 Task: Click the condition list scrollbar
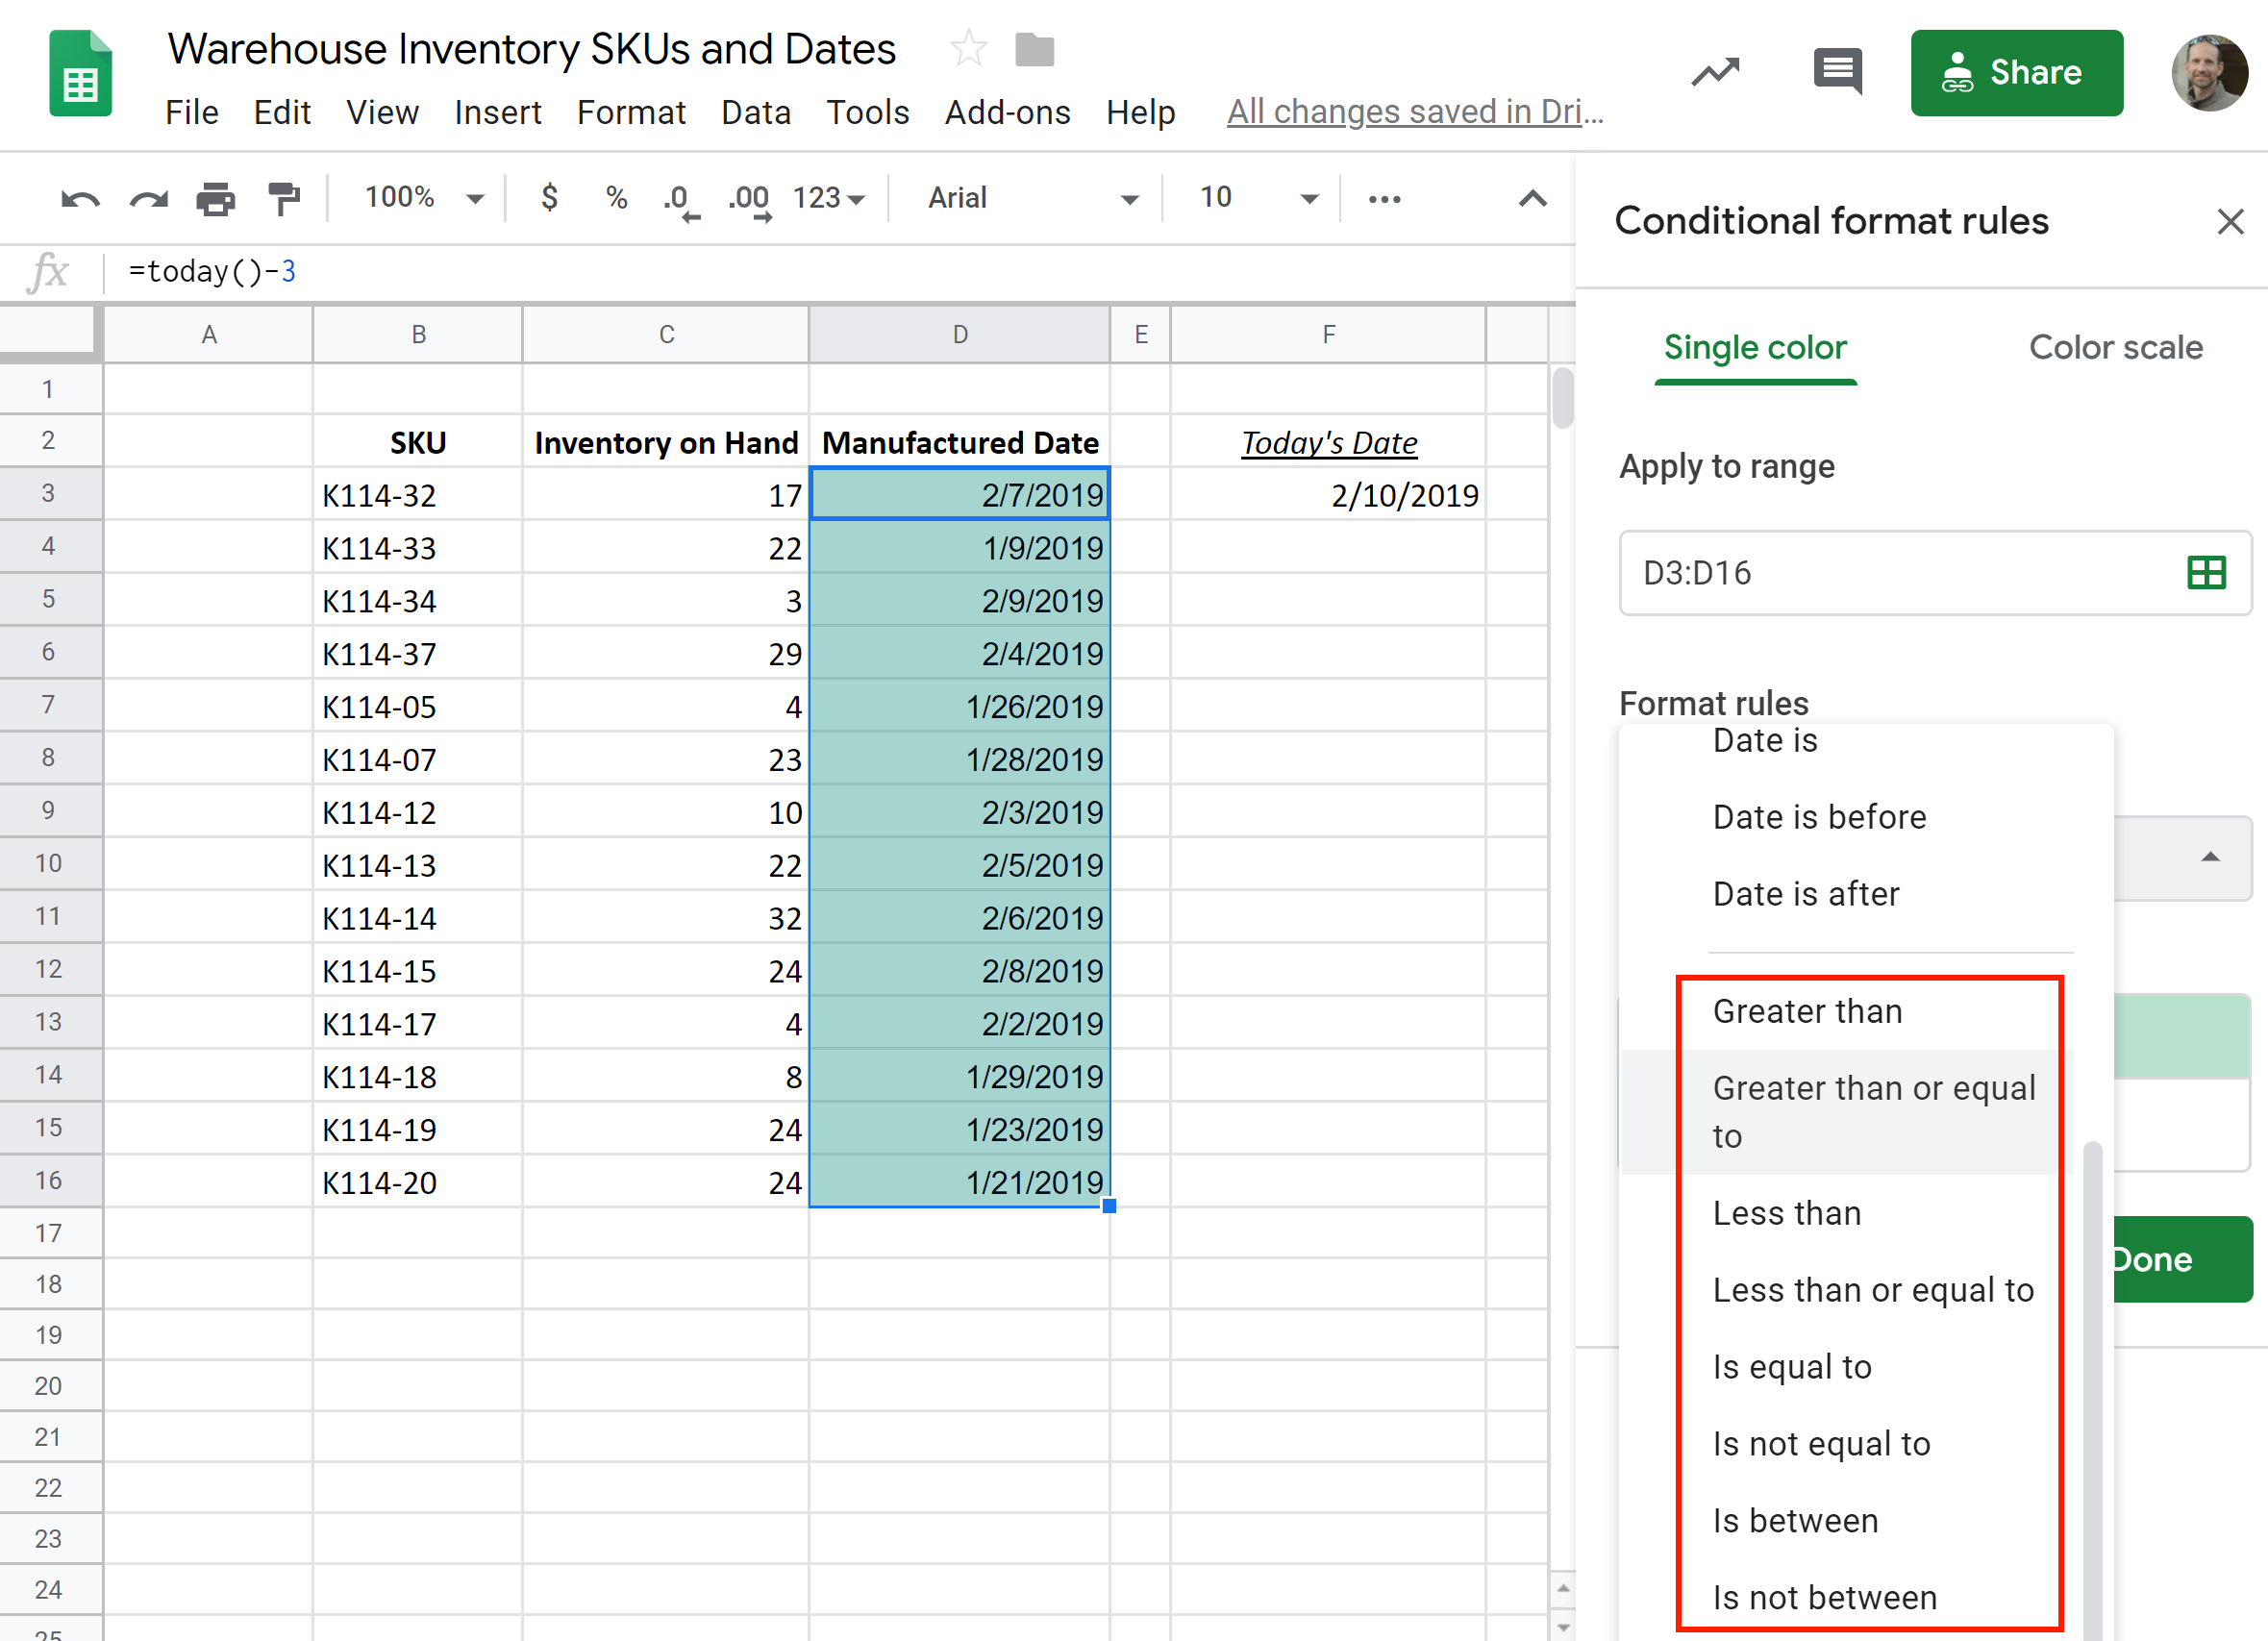pos(2092,1390)
